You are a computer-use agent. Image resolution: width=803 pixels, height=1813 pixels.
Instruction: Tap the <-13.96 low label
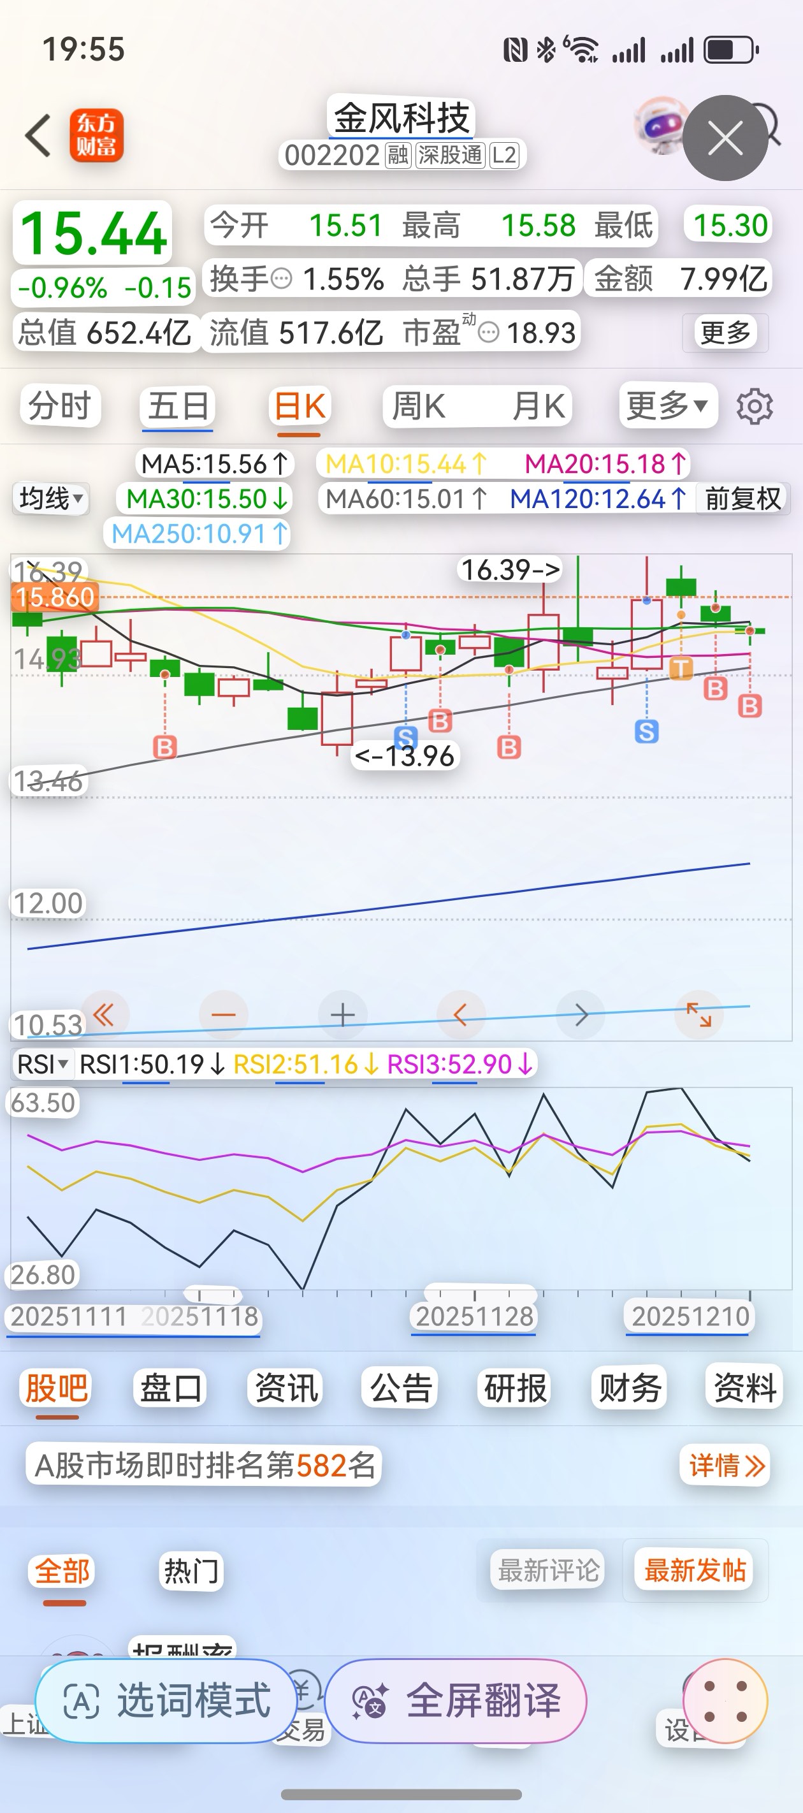pos(405,756)
